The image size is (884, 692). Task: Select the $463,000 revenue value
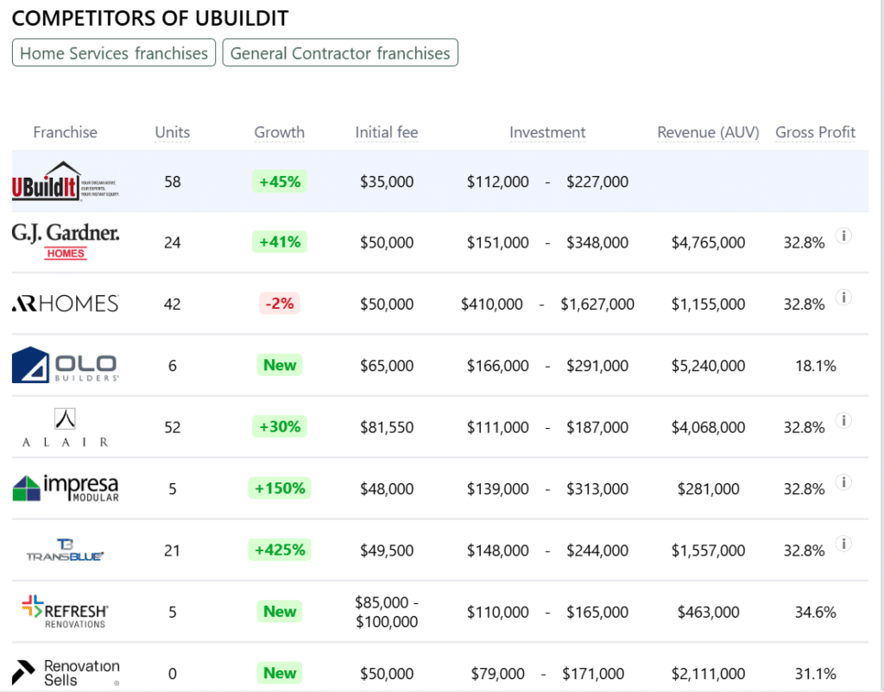708,612
